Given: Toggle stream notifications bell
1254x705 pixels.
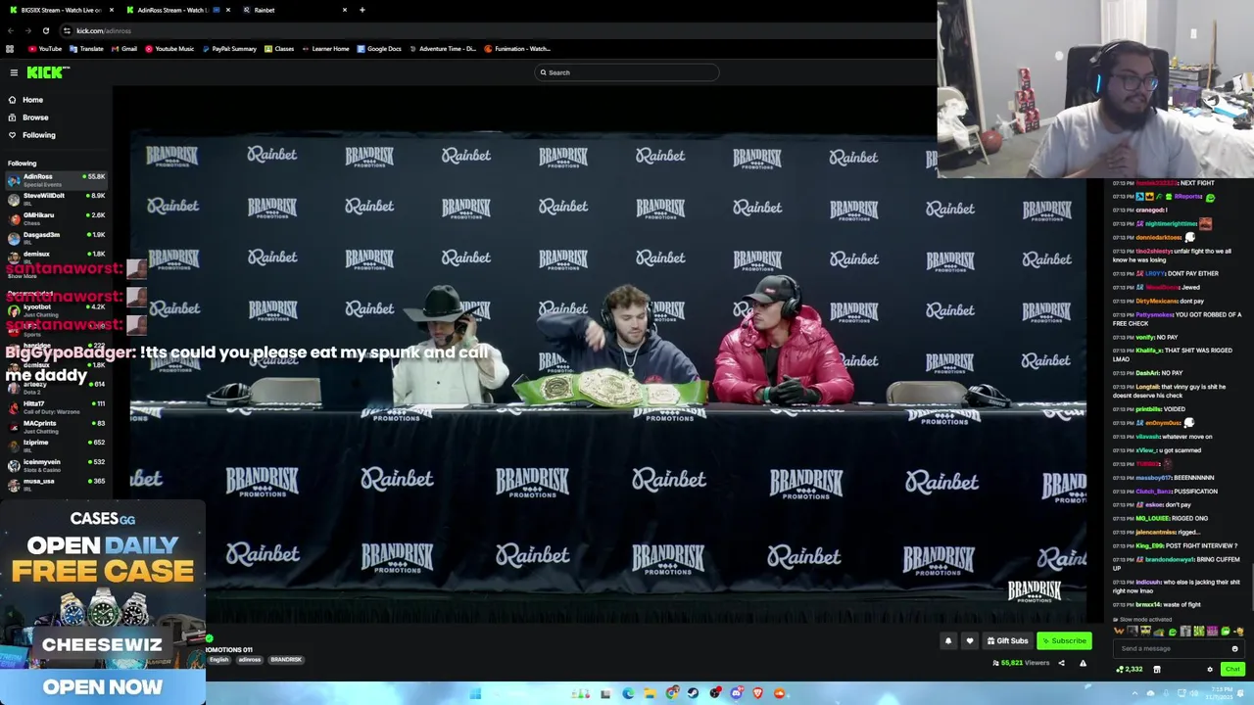Looking at the screenshot, I should tap(947, 641).
